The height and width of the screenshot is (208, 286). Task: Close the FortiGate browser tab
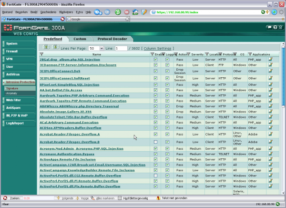pos(62,19)
